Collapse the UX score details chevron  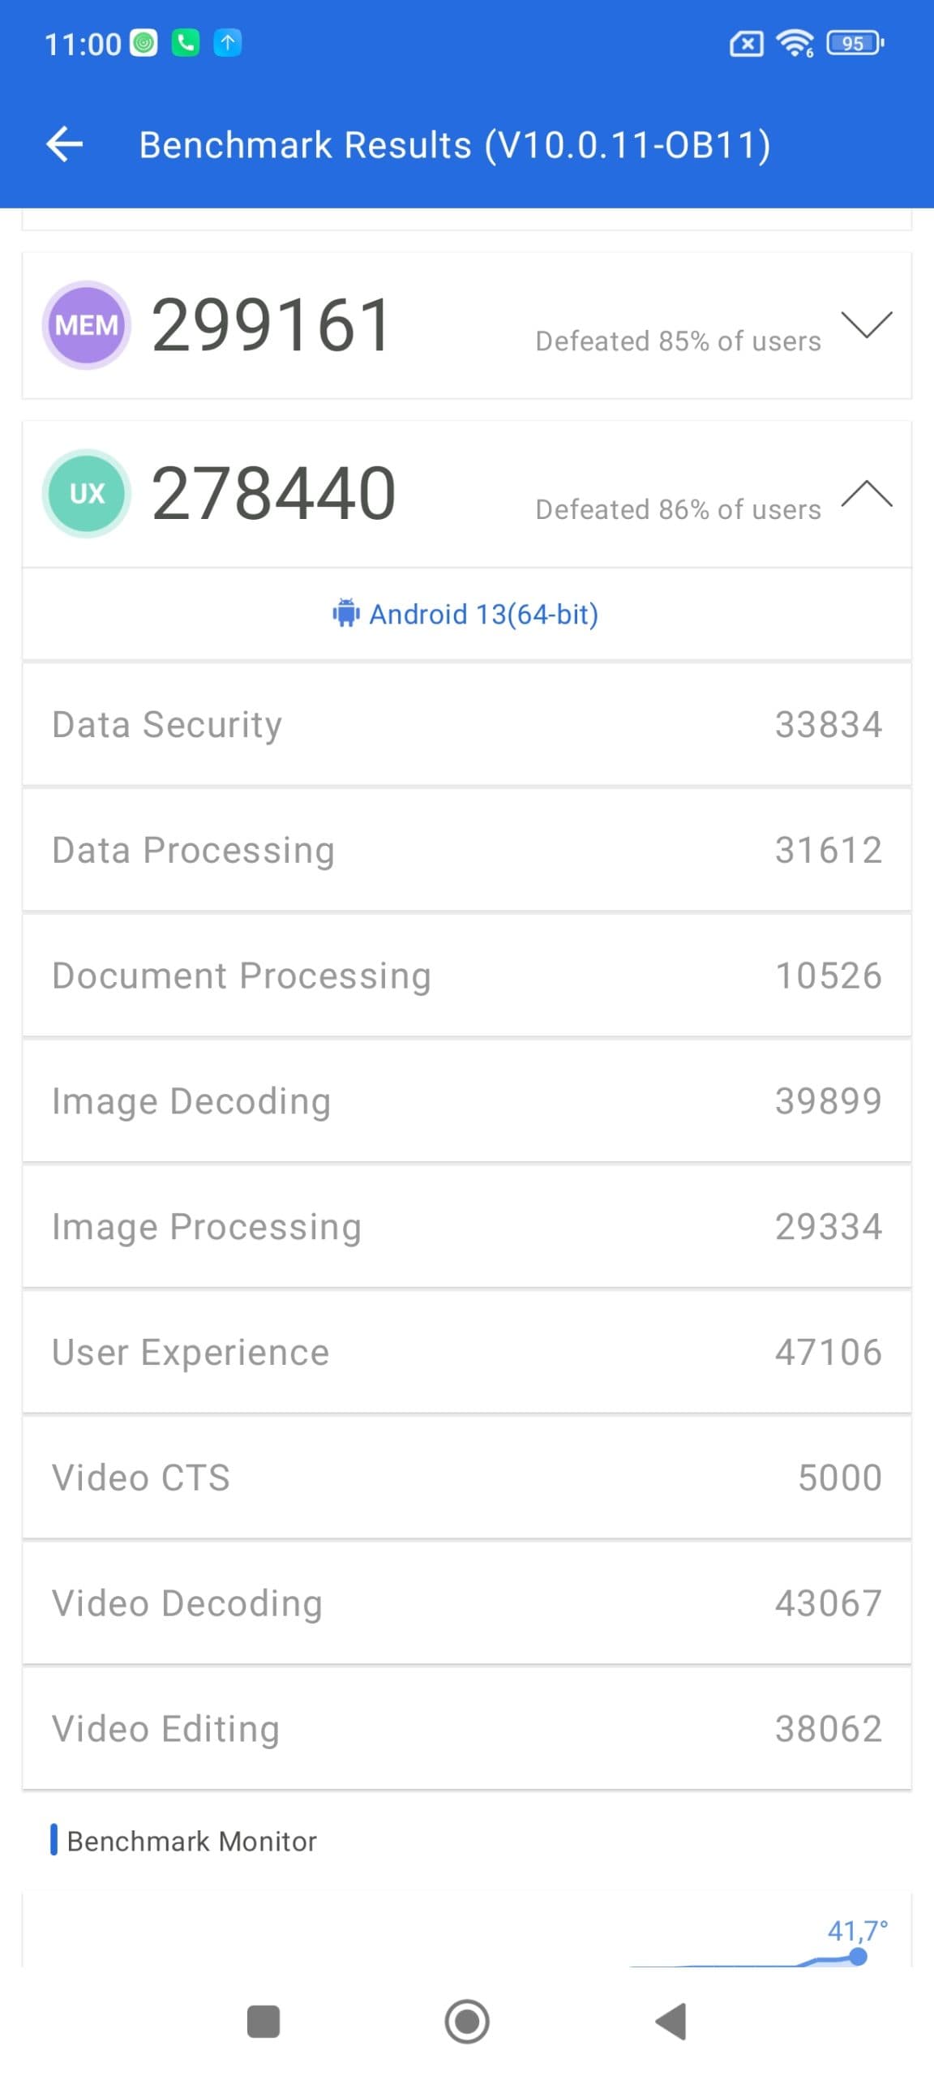tap(866, 493)
